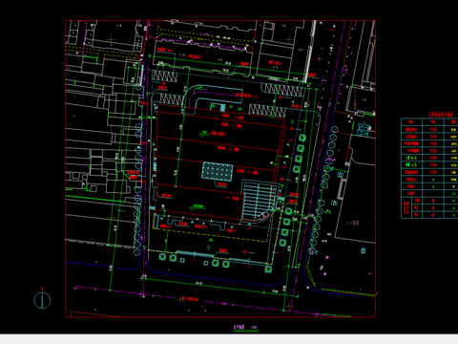
Task: Select the first green-labeled row in the table
Action: [429, 158]
